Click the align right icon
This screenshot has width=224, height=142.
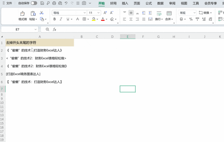[x=138, y=19]
